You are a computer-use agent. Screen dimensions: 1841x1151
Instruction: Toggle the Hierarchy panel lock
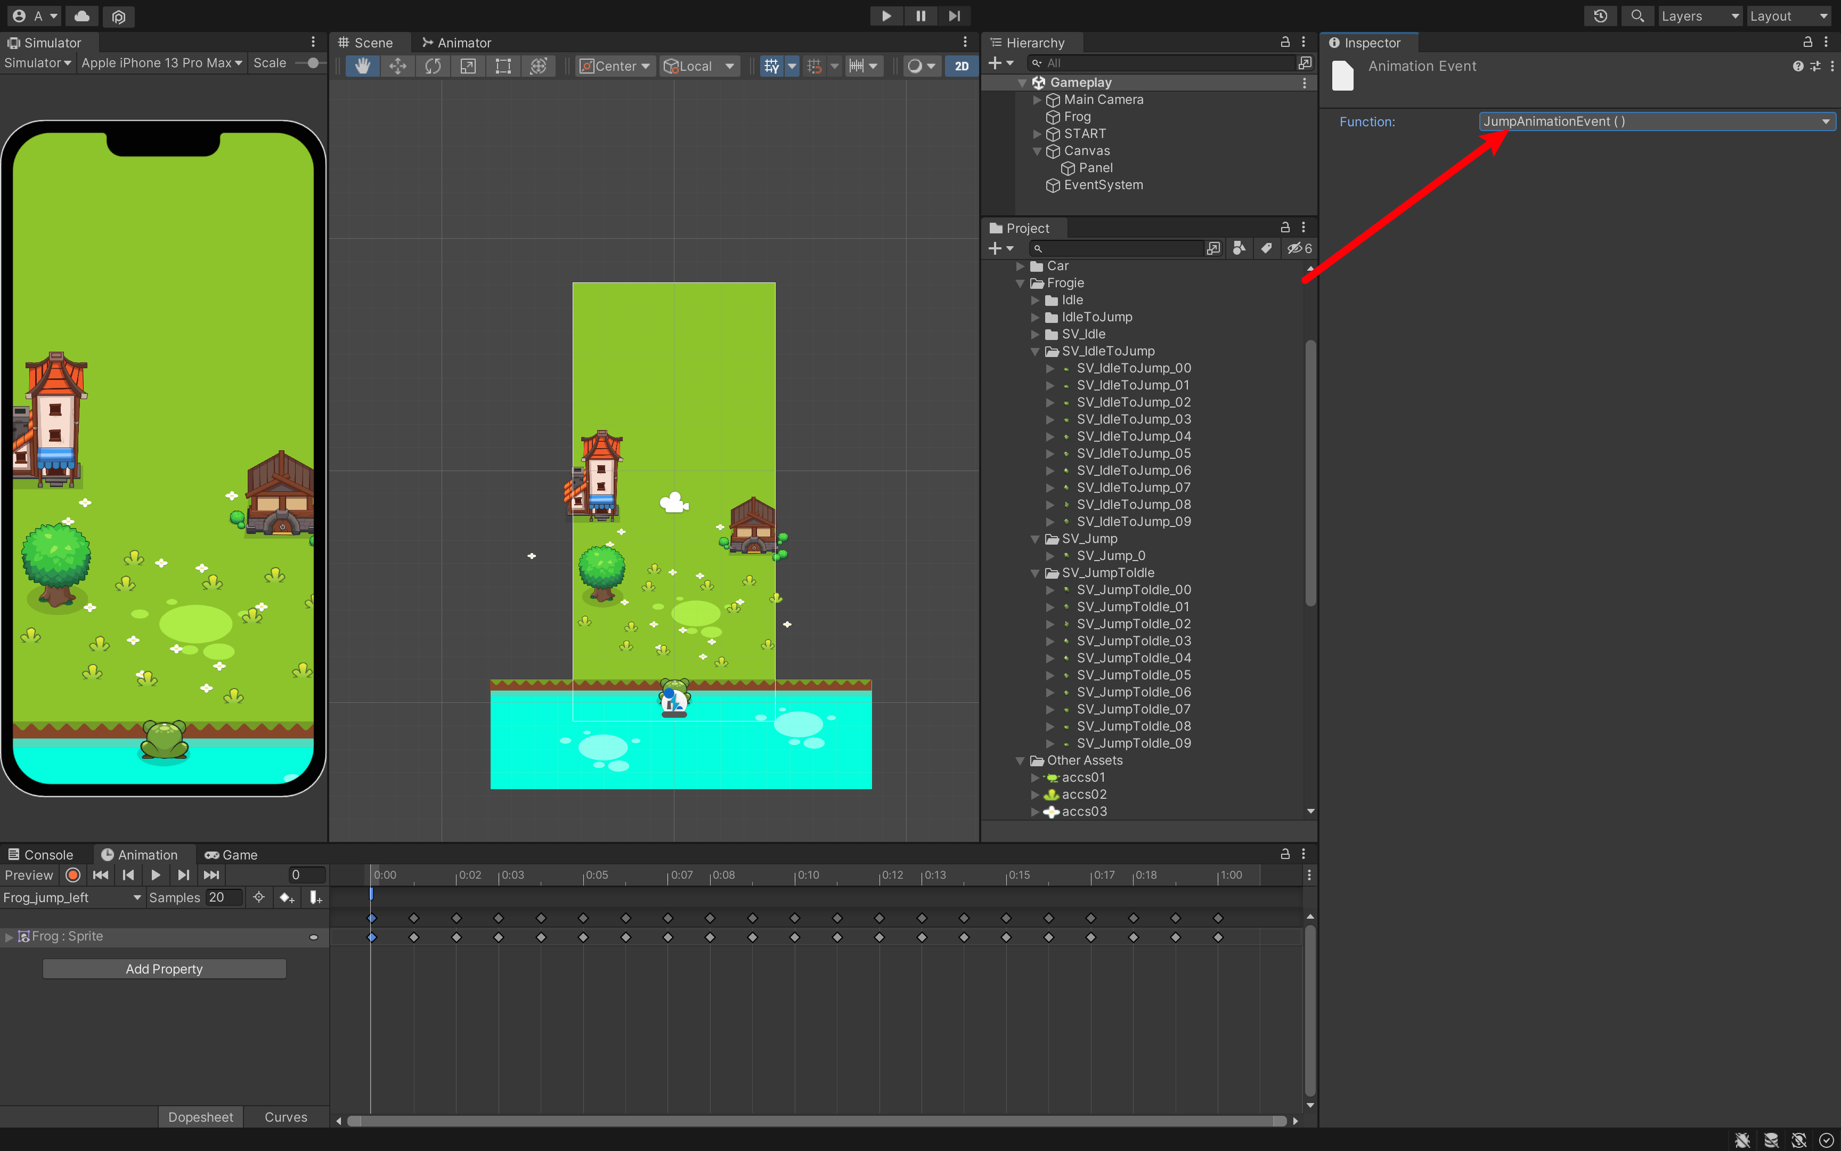click(x=1285, y=43)
